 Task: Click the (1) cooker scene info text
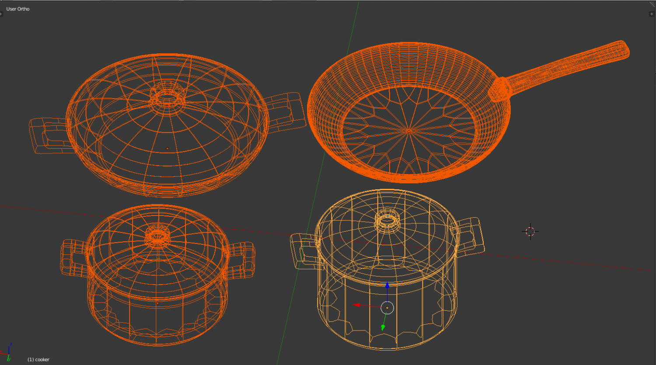tap(38, 359)
